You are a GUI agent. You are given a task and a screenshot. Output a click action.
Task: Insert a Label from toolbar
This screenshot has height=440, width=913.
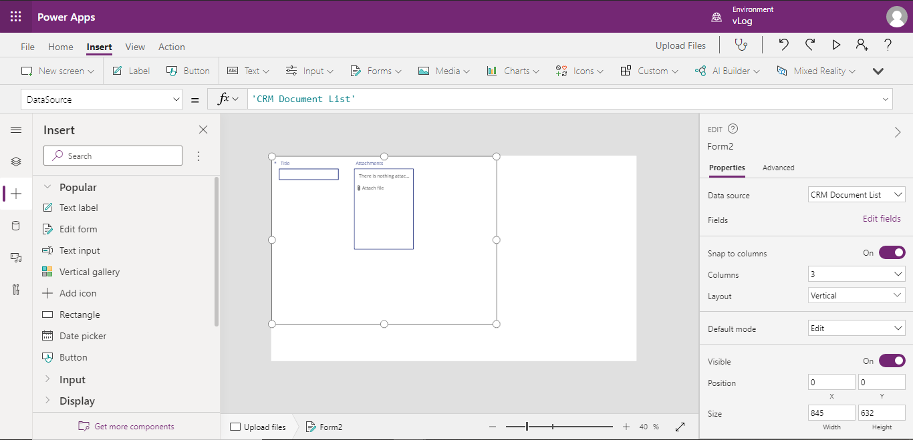(x=131, y=71)
